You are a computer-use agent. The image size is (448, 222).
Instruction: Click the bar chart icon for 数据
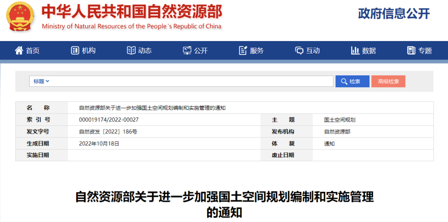(355, 51)
